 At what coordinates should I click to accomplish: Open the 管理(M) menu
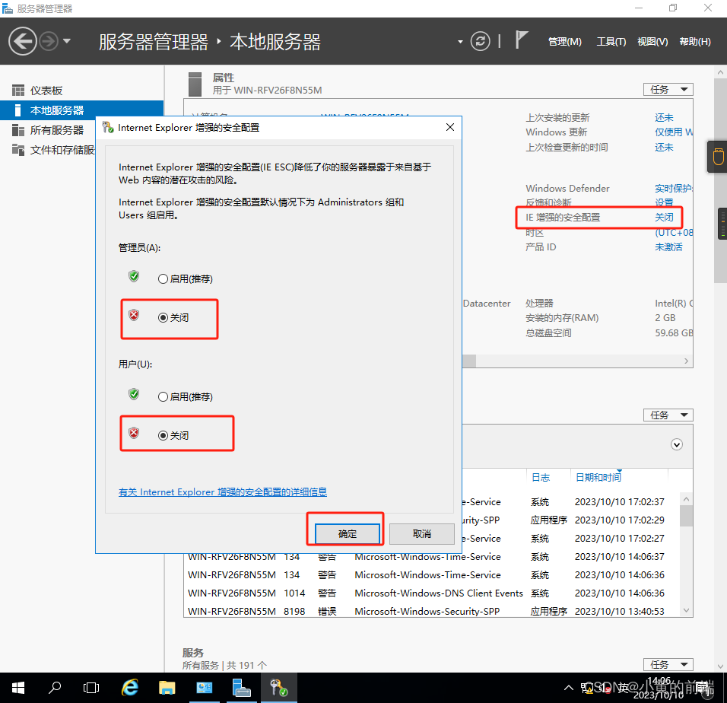564,41
